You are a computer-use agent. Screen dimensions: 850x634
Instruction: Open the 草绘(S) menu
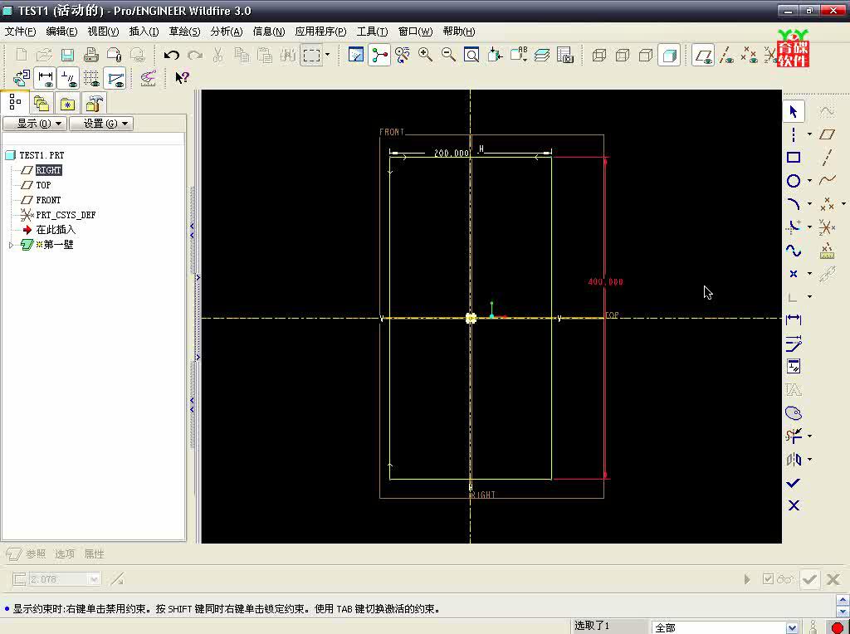pyautogui.click(x=184, y=32)
